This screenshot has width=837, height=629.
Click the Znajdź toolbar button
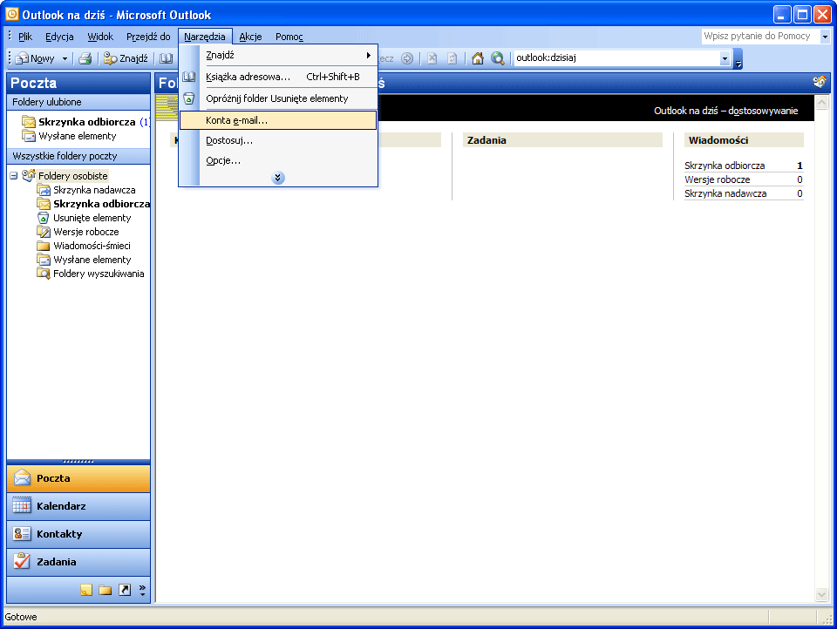tap(126, 58)
